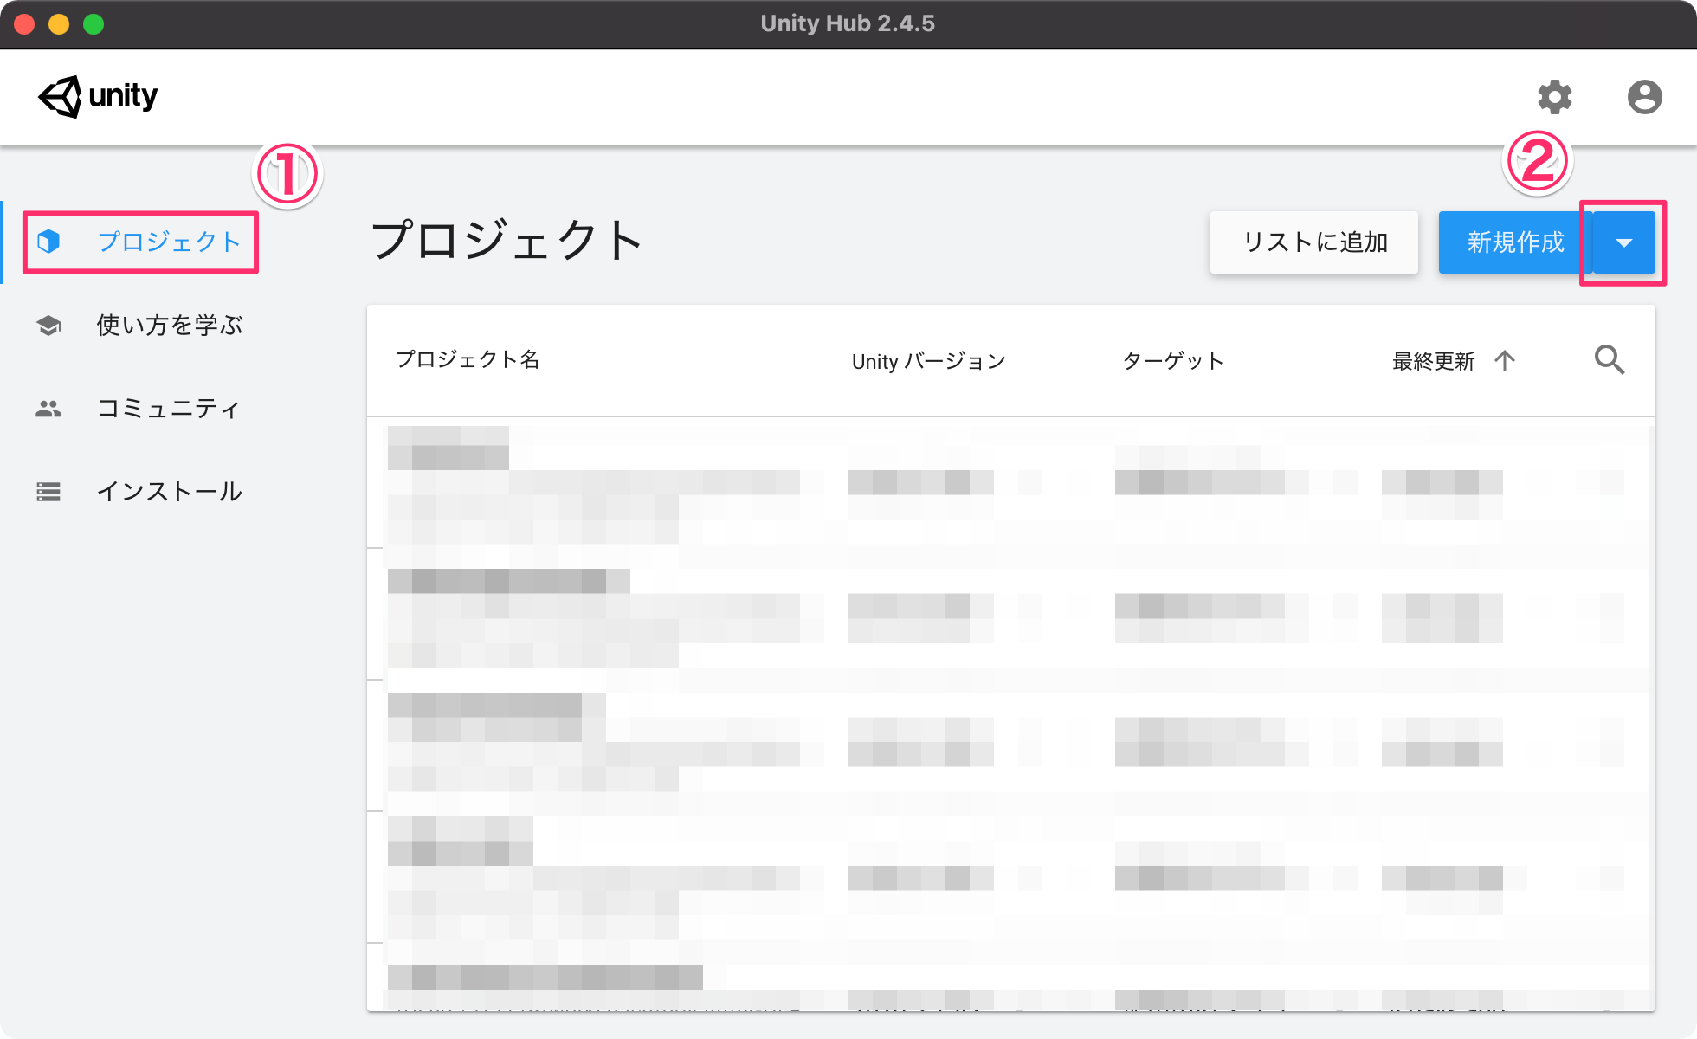Image resolution: width=1697 pixels, height=1039 pixels.
Task: Select the プロジェクト sidebar tab
Action: (x=141, y=242)
